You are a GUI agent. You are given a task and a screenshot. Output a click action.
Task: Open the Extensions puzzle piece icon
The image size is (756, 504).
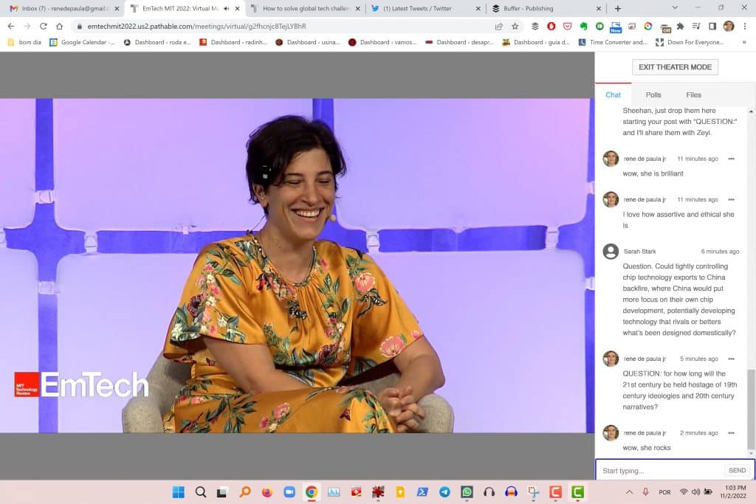(680, 25)
